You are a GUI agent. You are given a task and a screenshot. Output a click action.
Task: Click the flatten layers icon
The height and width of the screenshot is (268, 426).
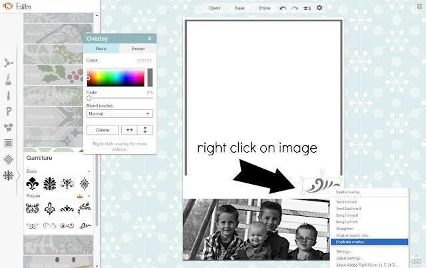[x=307, y=8]
